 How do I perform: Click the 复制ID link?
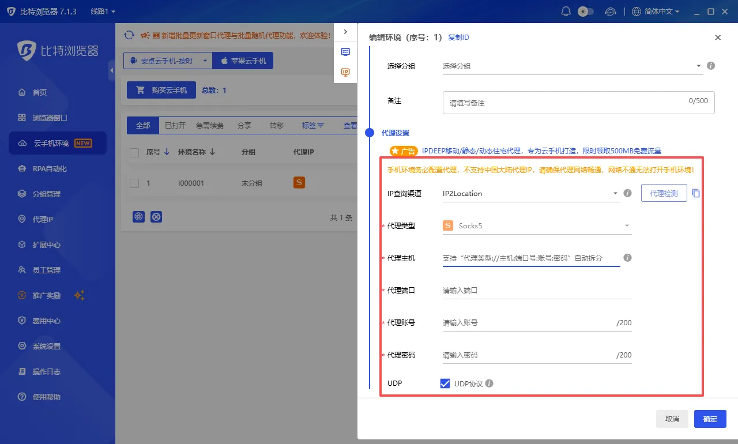(x=459, y=37)
